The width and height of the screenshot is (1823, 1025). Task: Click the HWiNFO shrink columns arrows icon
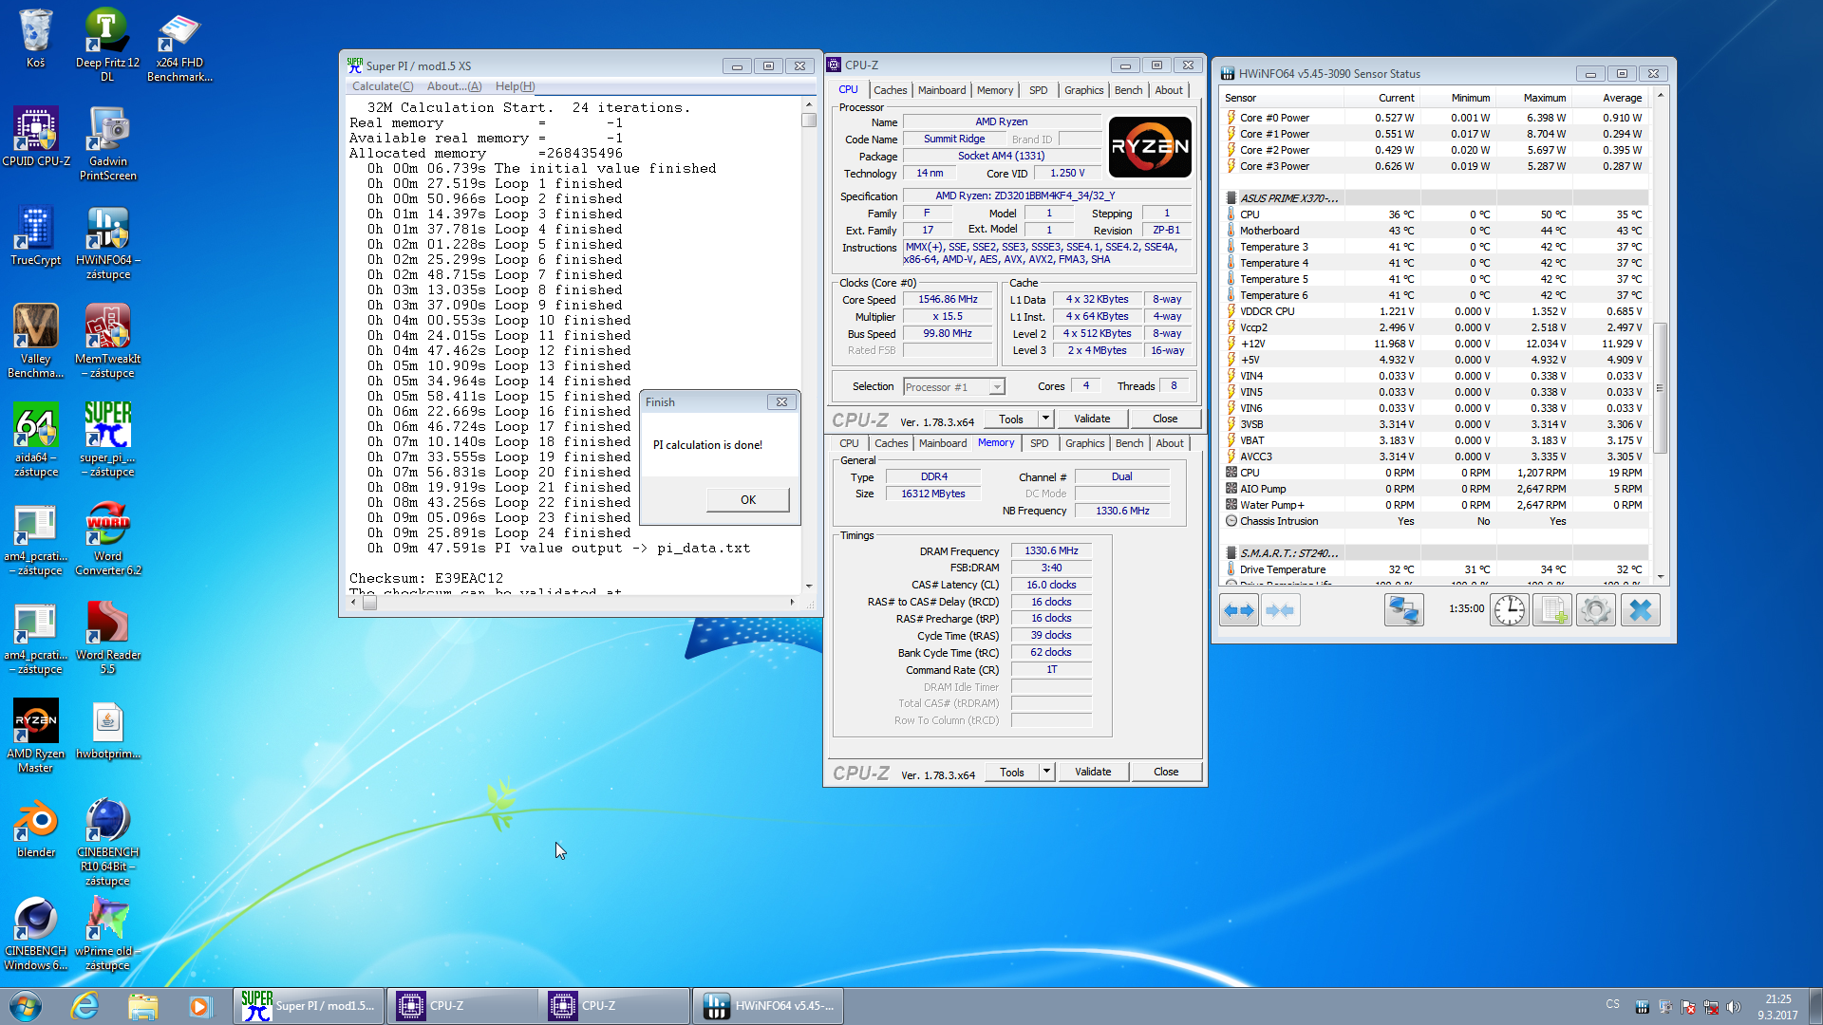[x=1280, y=610]
